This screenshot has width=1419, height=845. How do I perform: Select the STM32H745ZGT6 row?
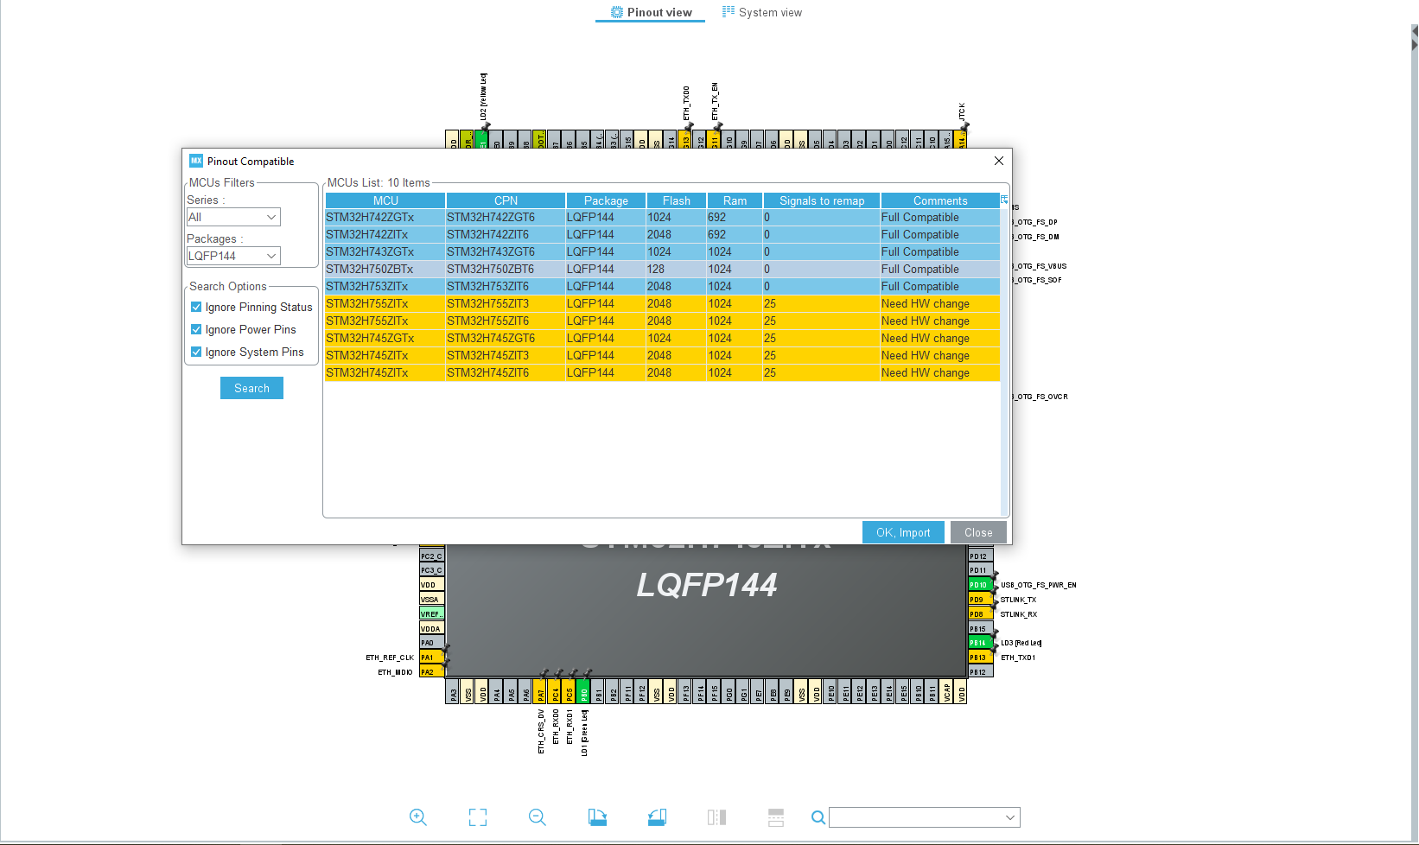point(662,338)
